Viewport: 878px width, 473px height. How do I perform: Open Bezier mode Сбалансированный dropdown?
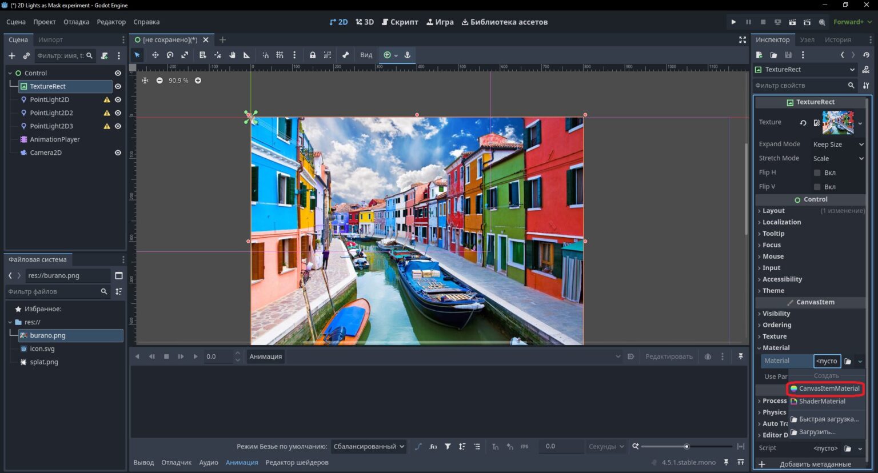tap(369, 446)
